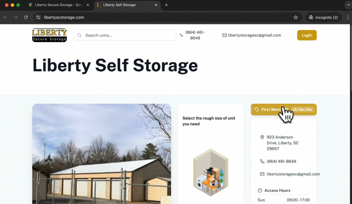Click sidebar email libertystoragesc@gmail.com
Screen dimensions: 352x204
click(293, 174)
